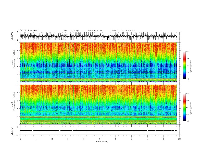Click the ch.1 spectrogram plot
Image resolution: width=202 pixels, height=156 pixels.
[x=98, y=62]
